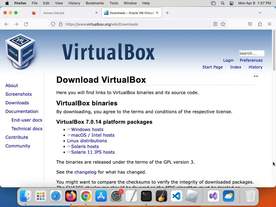Launch Visual Studio Code from the Dock
The height and width of the screenshot is (207, 276).
point(176,196)
